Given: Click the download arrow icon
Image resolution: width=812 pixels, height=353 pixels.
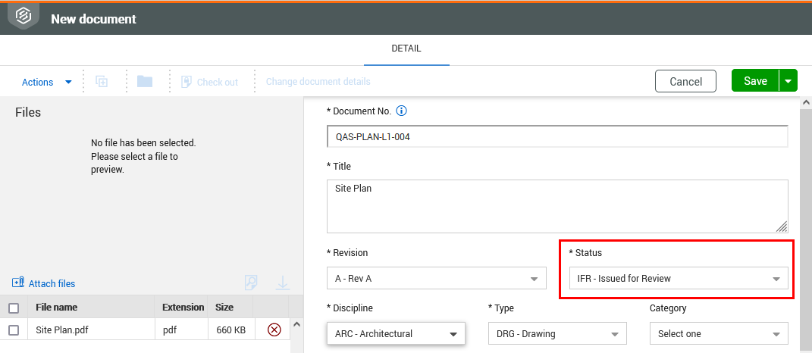Looking at the screenshot, I should coord(283,283).
